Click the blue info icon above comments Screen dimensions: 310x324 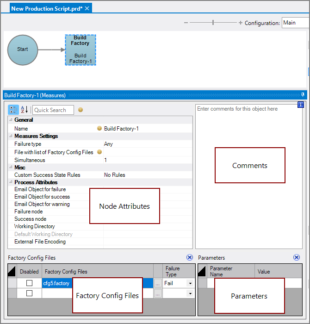(300, 105)
